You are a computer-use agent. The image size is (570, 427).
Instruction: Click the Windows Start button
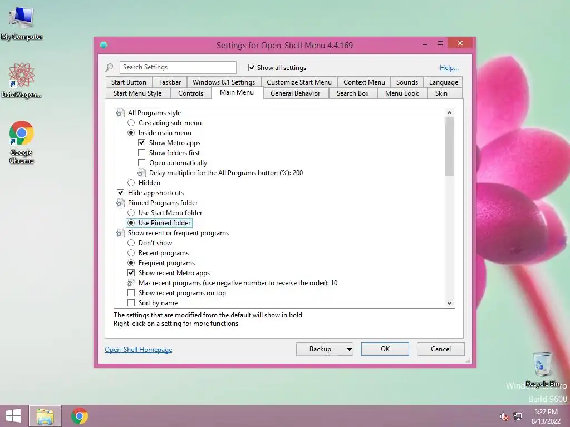13,416
